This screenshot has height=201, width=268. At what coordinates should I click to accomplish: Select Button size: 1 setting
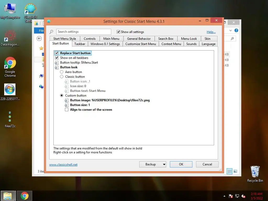[80, 105]
